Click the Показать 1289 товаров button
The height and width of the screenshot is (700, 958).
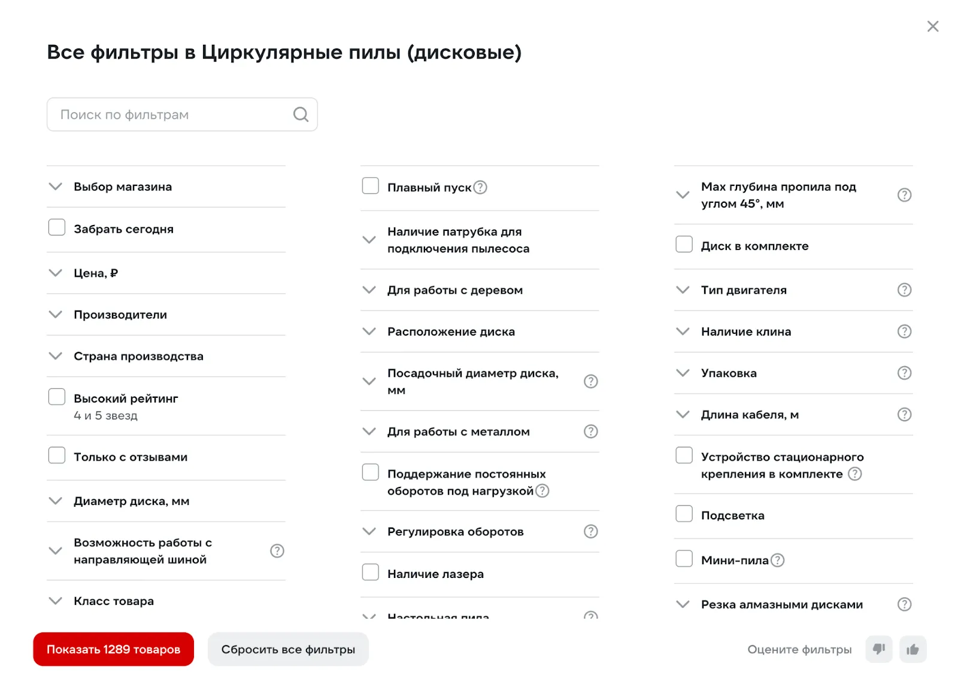113,649
